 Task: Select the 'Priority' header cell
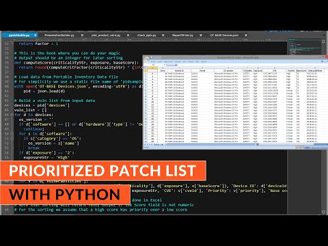(291, 71)
